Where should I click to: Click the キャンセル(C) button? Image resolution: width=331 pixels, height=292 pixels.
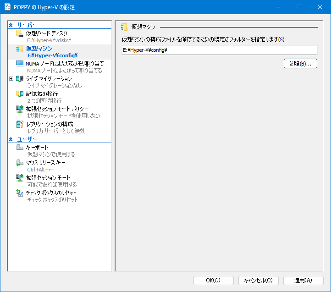259,281
